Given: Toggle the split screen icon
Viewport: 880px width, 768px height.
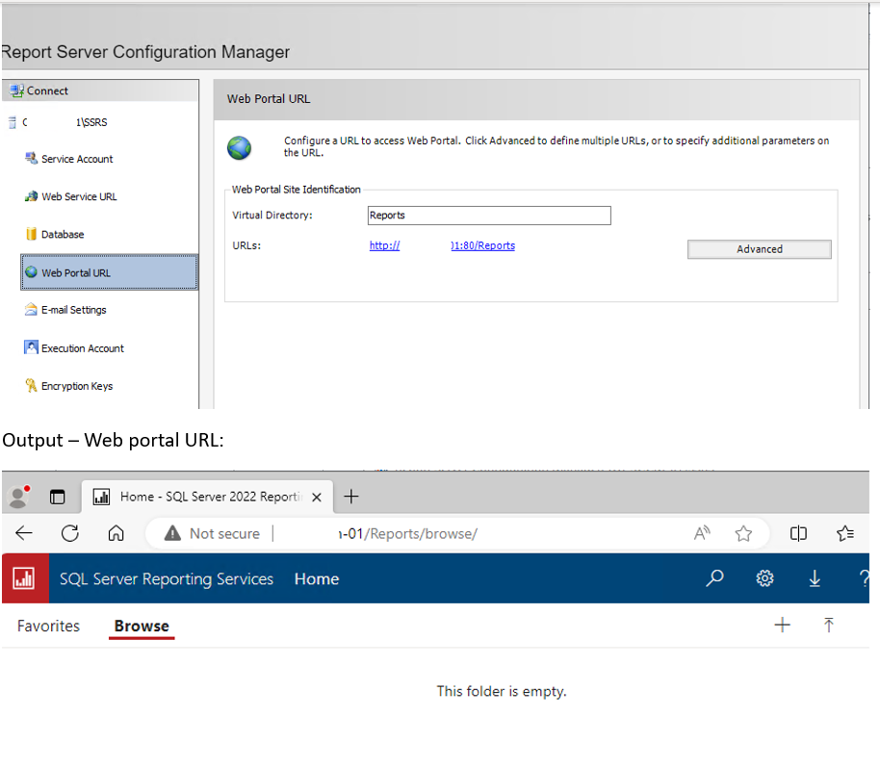Looking at the screenshot, I should (x=798, y=533).
